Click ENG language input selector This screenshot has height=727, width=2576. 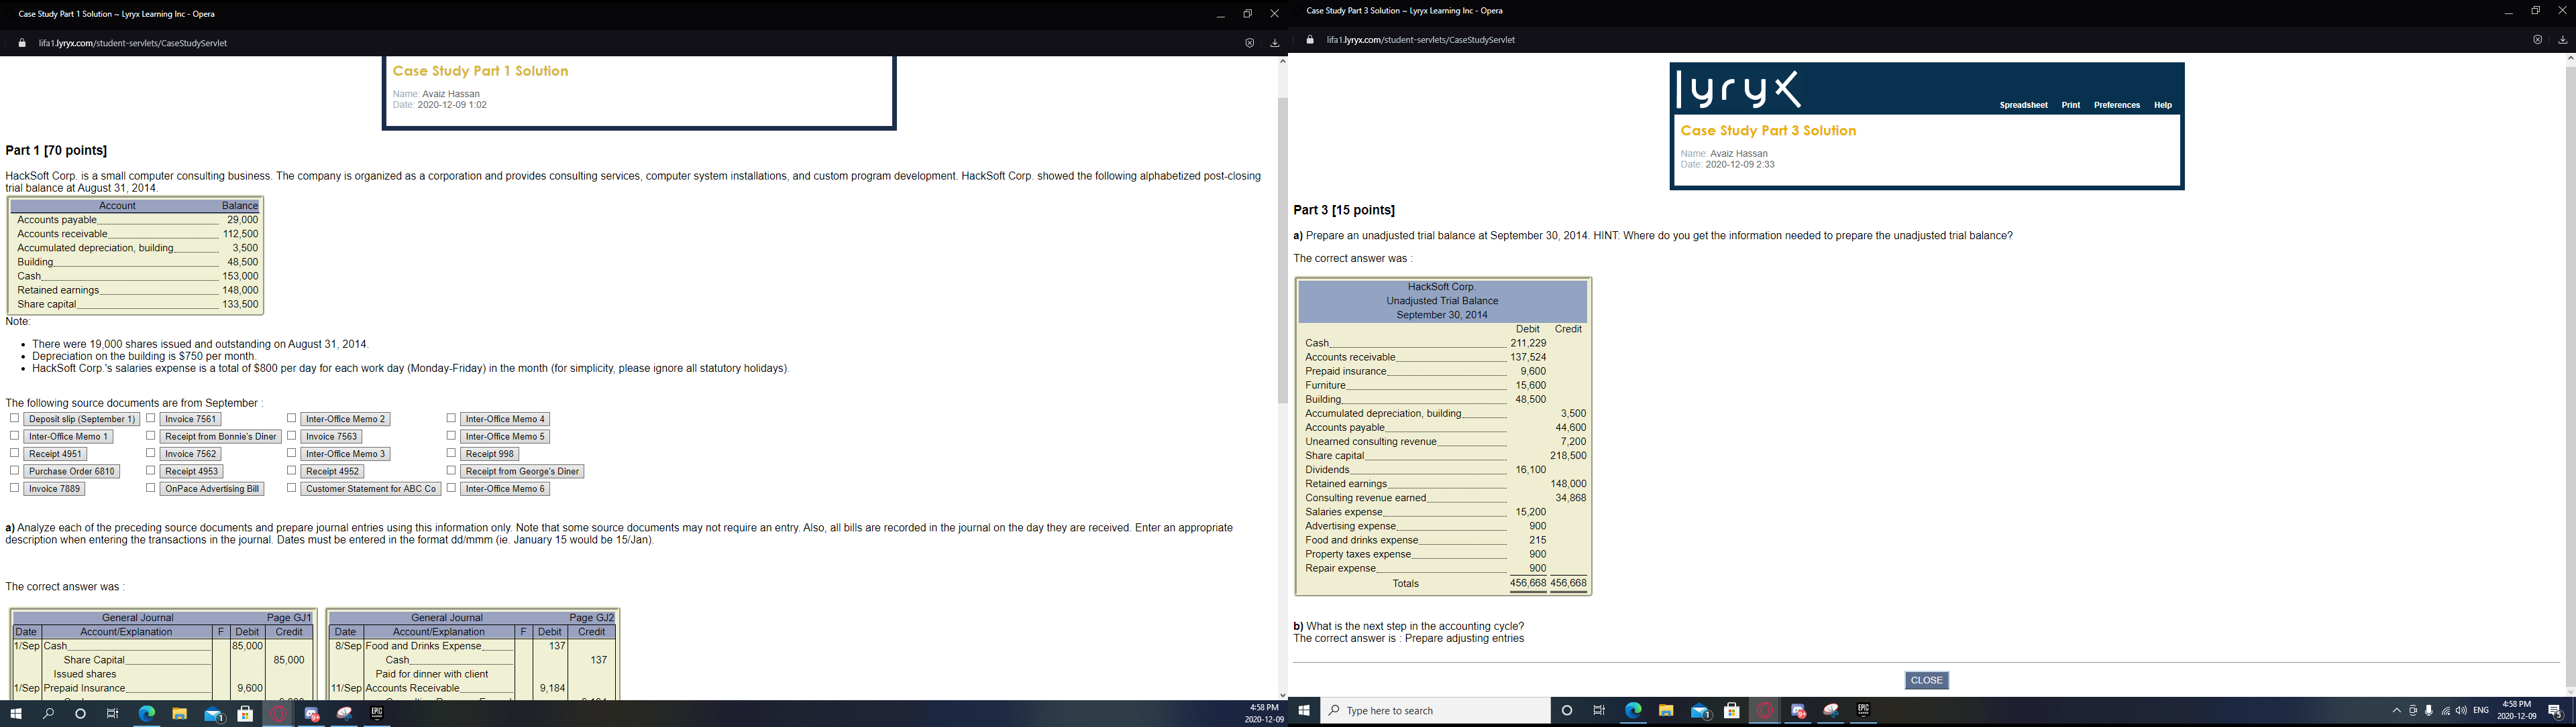(2481, 711)
